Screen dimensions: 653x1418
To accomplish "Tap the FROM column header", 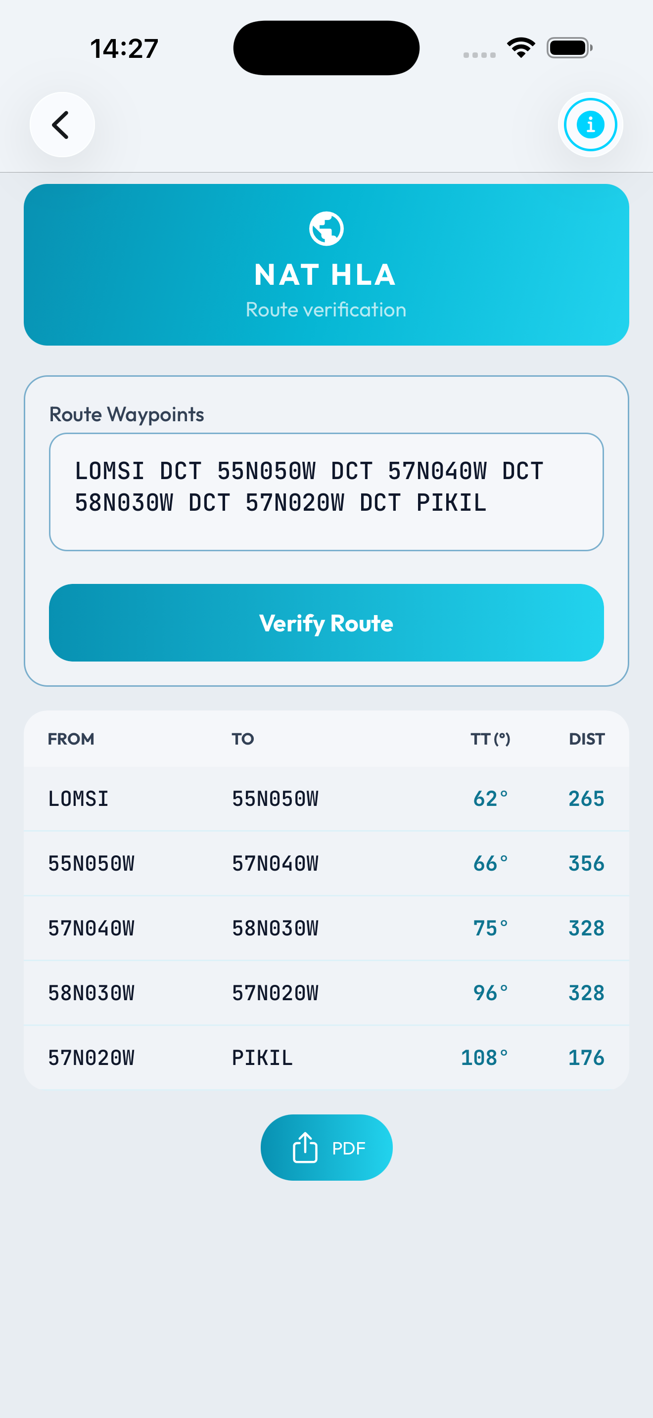I will [x=71, y=739].
